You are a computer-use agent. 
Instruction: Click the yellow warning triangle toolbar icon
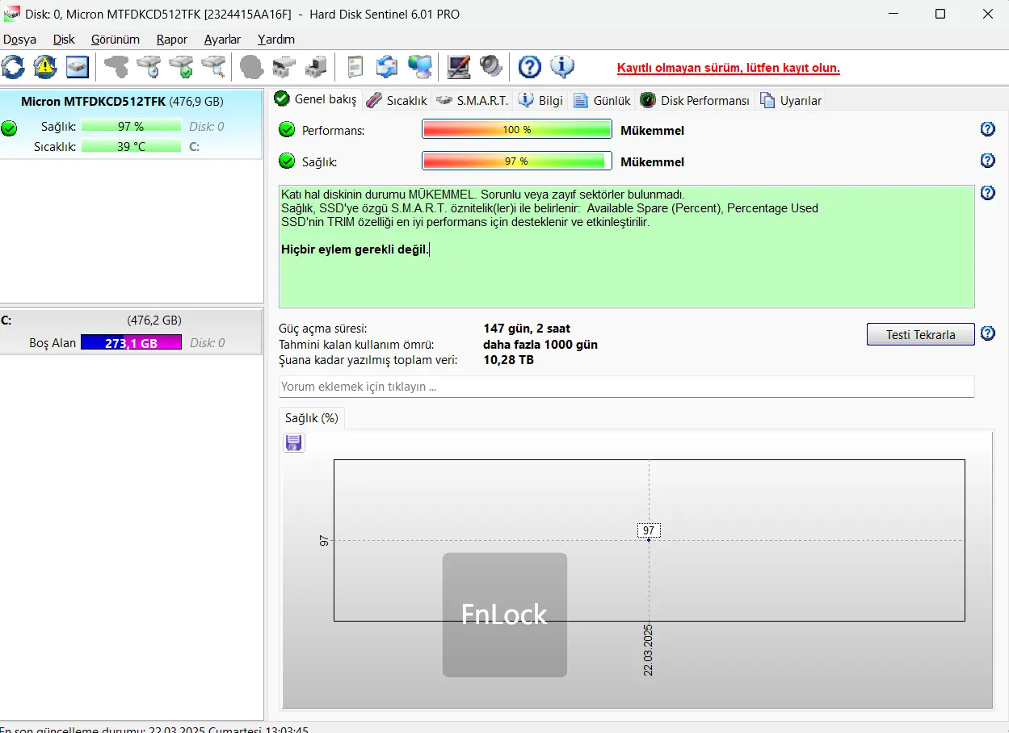(45, 67)
